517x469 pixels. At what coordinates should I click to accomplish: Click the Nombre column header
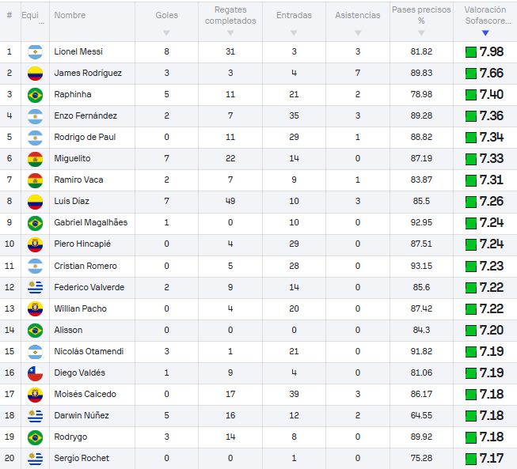69,15
